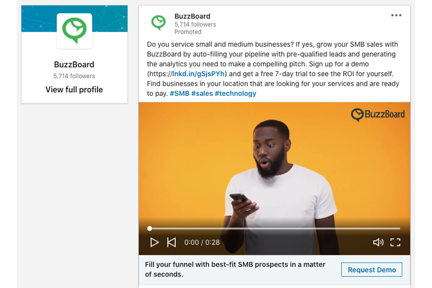Click the Request Demo button
The width and height of the screenshot is (432, 288).
(x=372, y=270)
